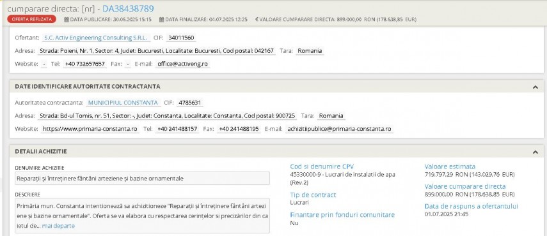Click the DENUMIRE ACHIZITIE text field
547x236 pixels.
[x=142, y=179]
